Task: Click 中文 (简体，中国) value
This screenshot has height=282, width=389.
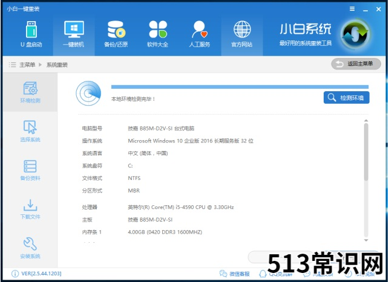Action: [148, 153]
